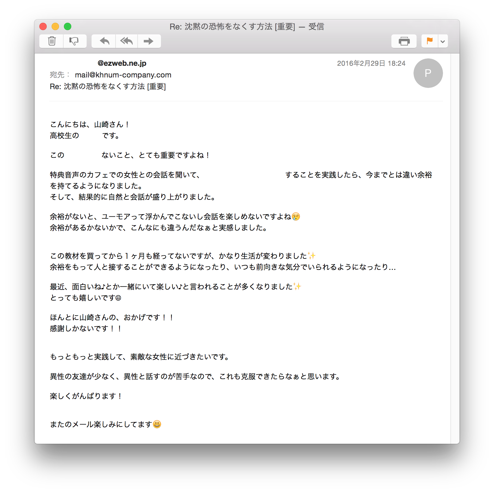Zoom the window with the green button
Screen dimensions: 494x493
point(68,26)
